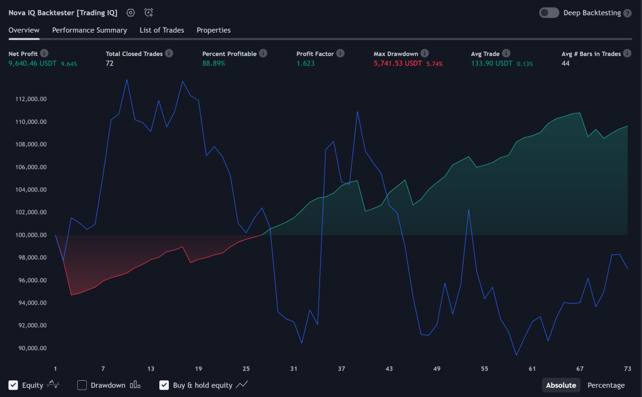This screenshot has width=642, height=397.
Task: Switch to the Overview tab
Action: click(24, 30)
